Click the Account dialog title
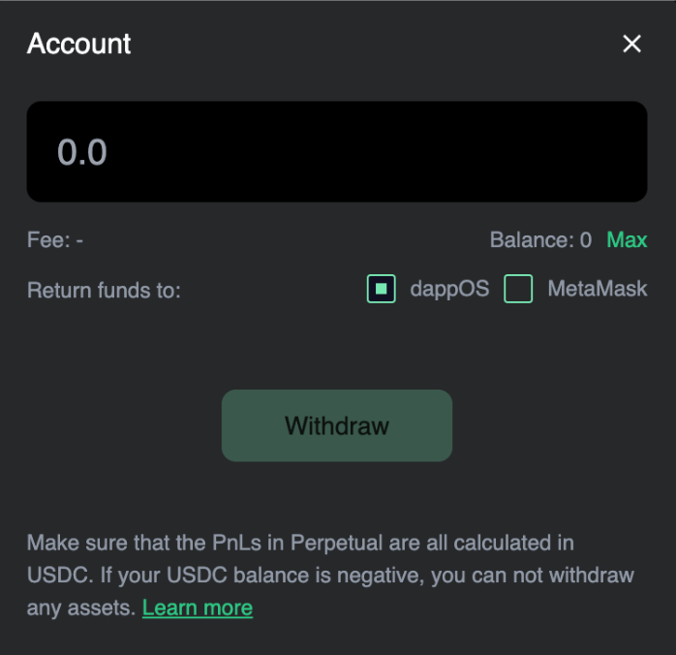Viewport: 676px width, 655px height. [79, 44]
